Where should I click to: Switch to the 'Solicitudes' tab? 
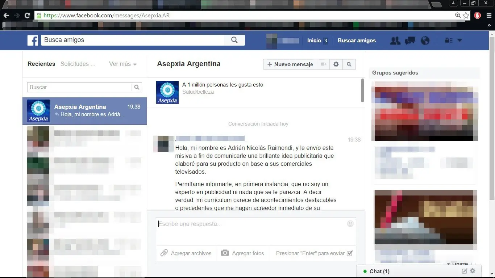click(78, 64)
